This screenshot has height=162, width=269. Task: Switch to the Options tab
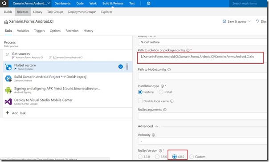(55, 31)
